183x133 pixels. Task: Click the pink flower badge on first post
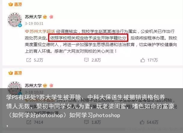point(51,17)
